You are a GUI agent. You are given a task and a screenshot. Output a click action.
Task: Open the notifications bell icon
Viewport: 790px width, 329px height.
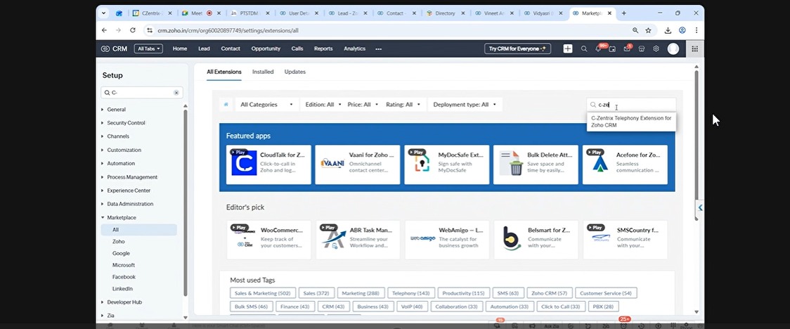pos(599,49)
